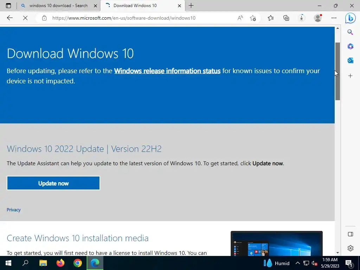
Task: Click Create Windows 10 installation media heading
Action: (x=78, y=238)
